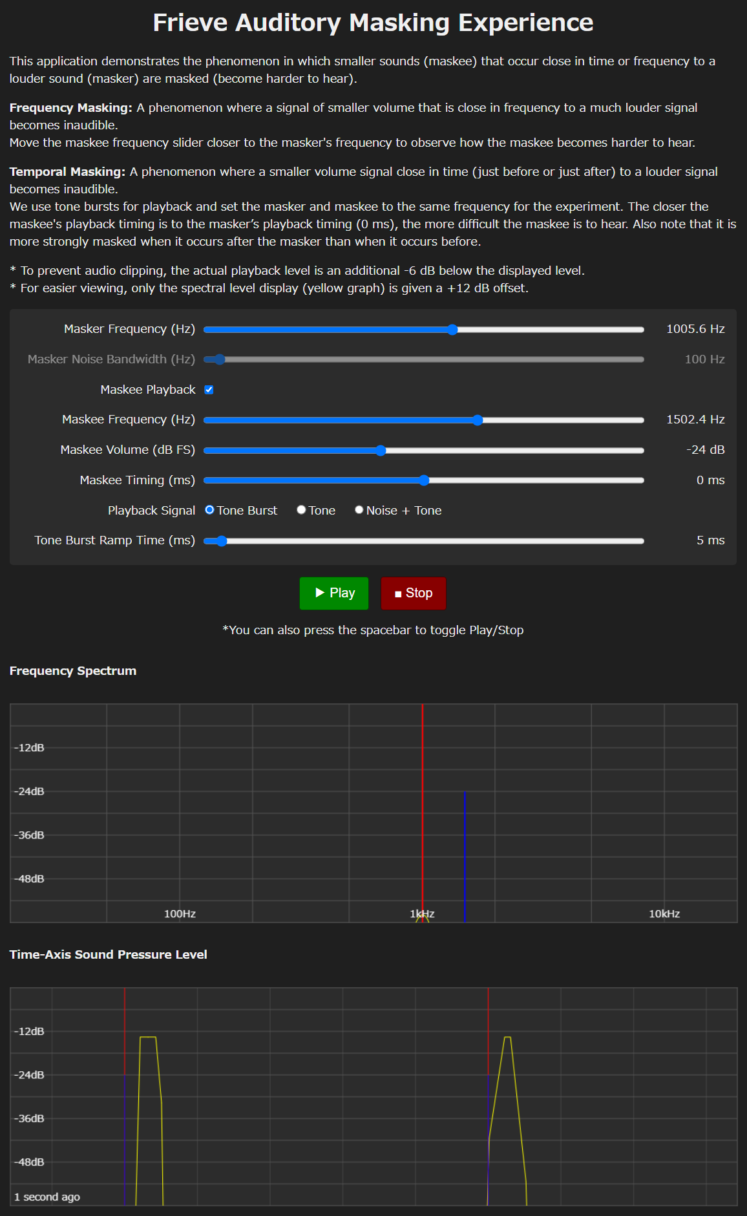
Task: Click the -48dB label in Time-Axis graph
Action: [29, 1162]
